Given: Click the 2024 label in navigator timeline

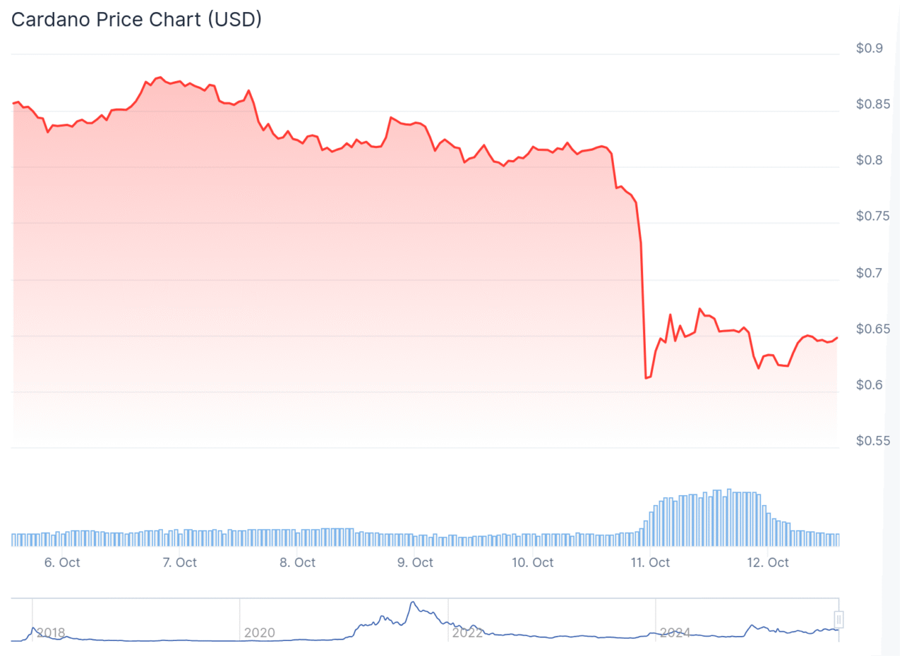Looking at the screenshot, I should (x=674, y=633).
